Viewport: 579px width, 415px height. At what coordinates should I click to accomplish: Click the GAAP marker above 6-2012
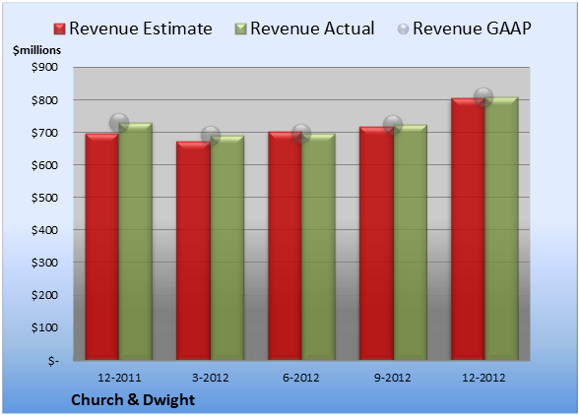pyautogui.click(x=301, y=133)
